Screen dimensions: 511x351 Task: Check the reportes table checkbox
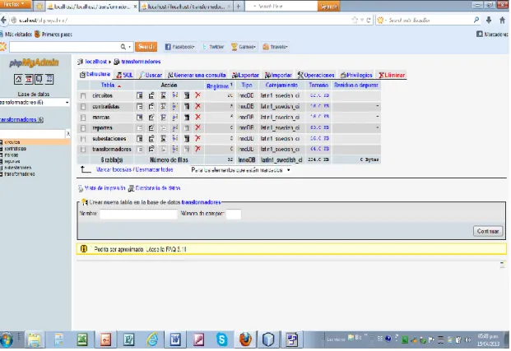point(83,128)
